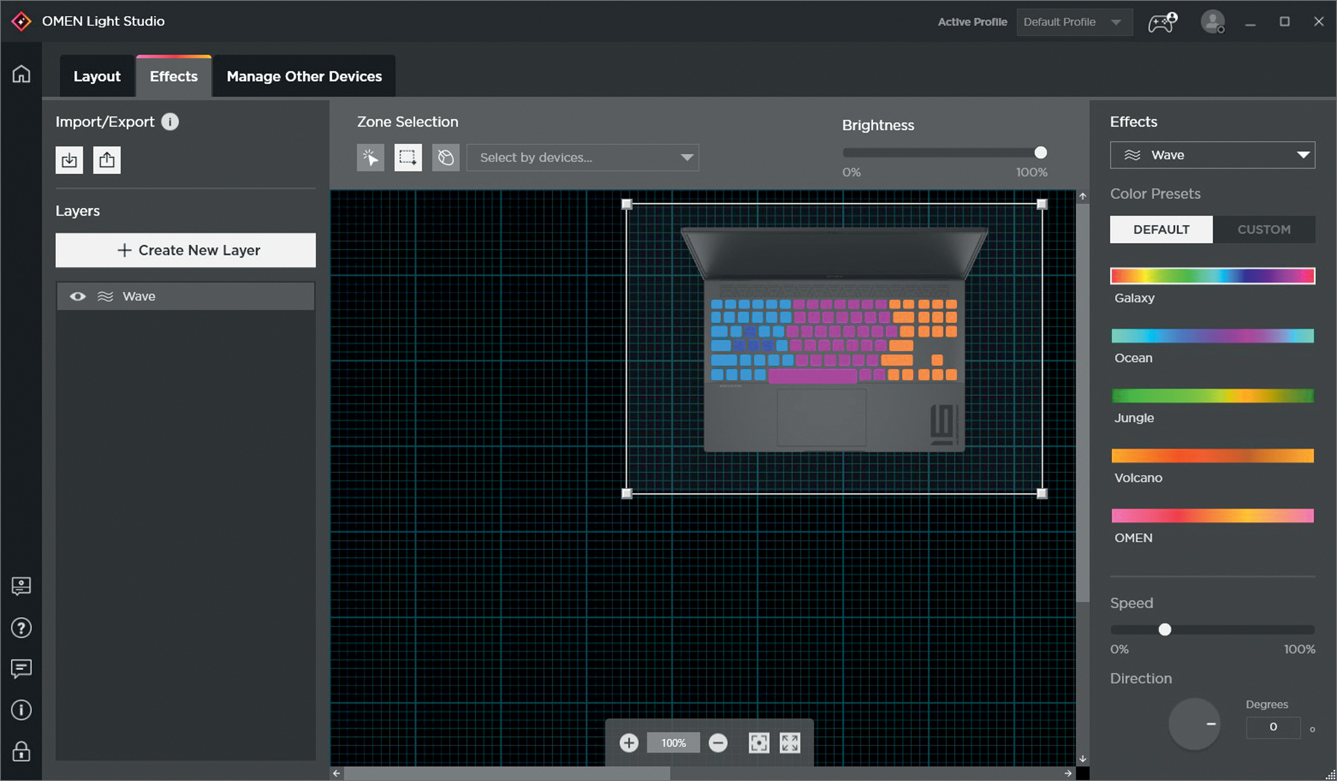
Task: Click the zoom out minus icon
Action: coord(718,743)
